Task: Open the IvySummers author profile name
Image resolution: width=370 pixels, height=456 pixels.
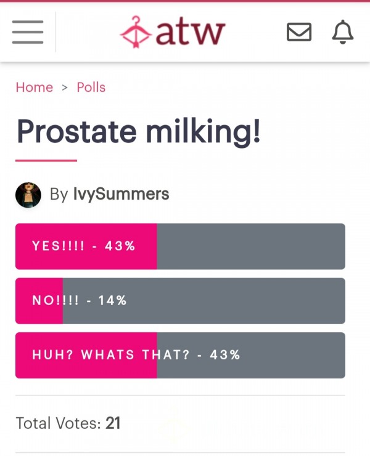Action: [x=121, y=194]
